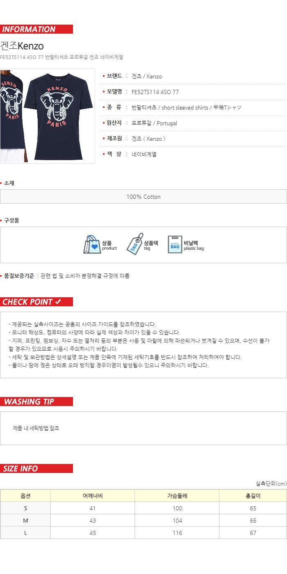Click the 총길이 column header
The image size is (287, 574).
(x=253, y=496)
